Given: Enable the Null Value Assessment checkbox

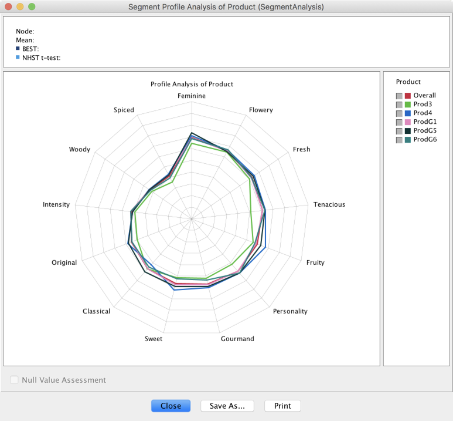Looking at the screenshot, I should click(14, 380).
